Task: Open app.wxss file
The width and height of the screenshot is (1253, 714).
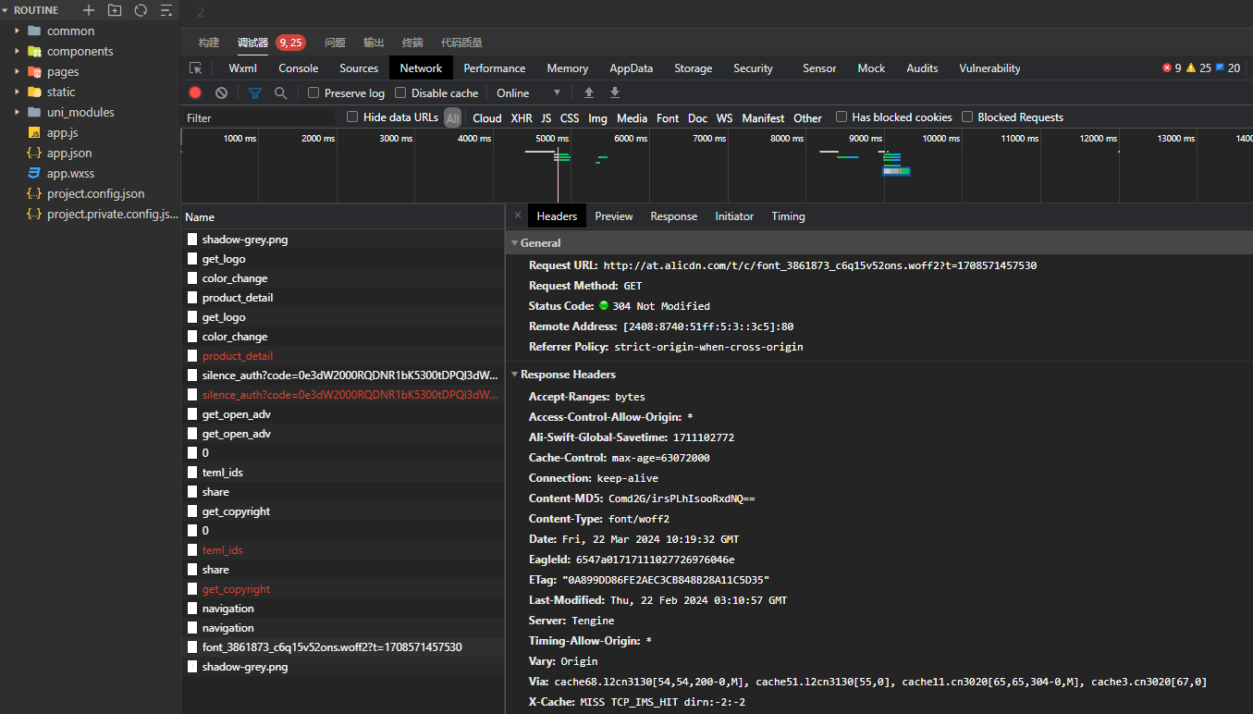Action: [70, 173]
